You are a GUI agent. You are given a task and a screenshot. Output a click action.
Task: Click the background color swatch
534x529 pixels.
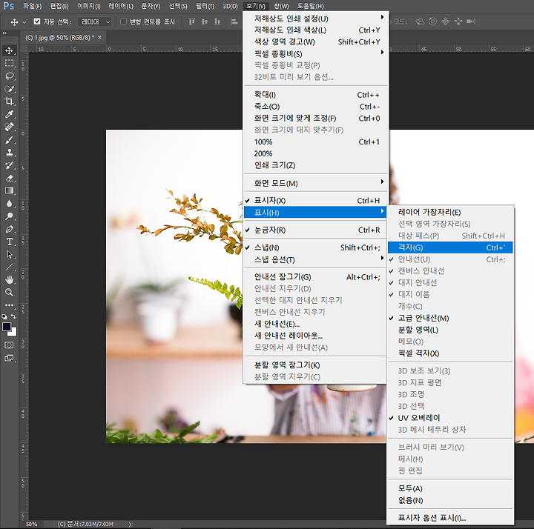(13, 333)
